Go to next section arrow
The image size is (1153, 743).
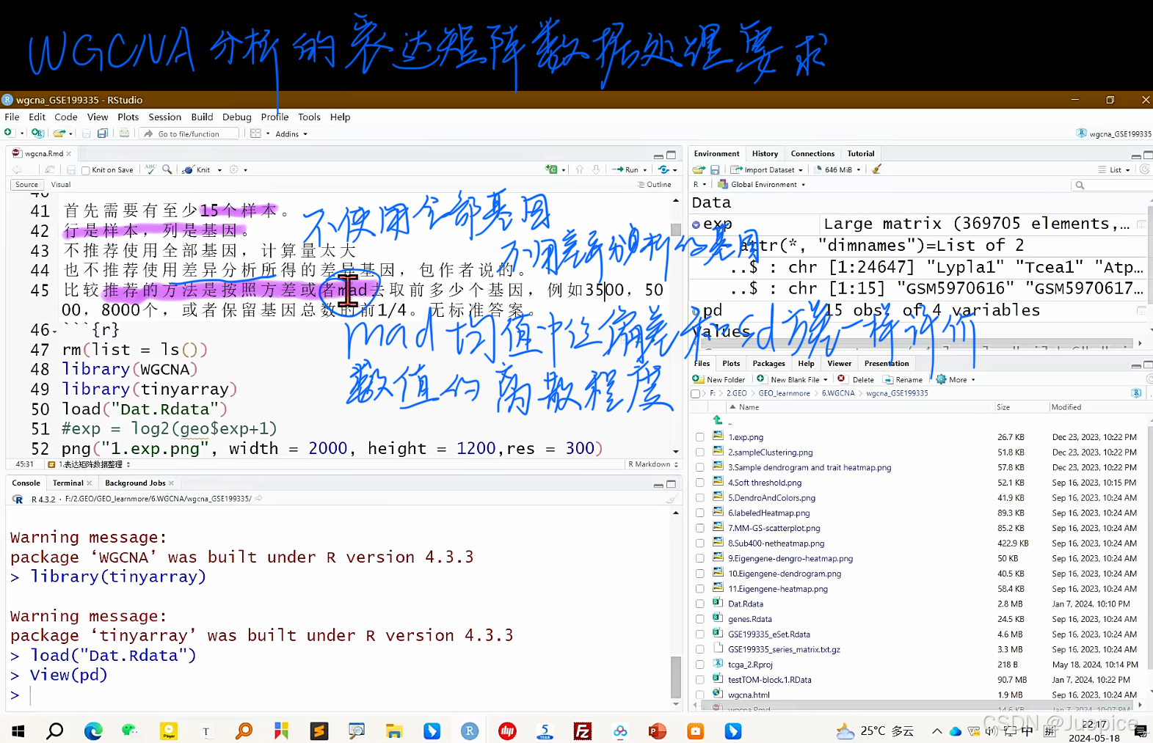point(596,169)
